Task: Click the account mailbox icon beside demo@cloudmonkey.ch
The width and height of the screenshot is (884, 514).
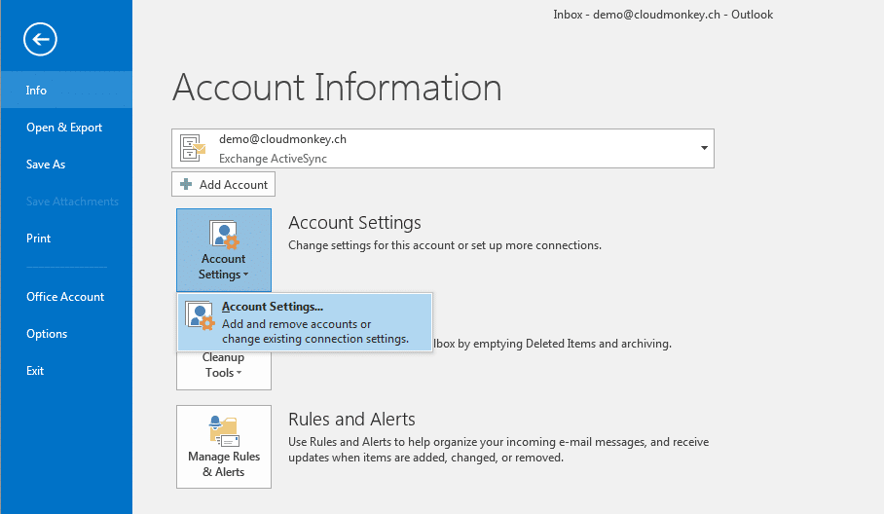Action: (192, 148)
